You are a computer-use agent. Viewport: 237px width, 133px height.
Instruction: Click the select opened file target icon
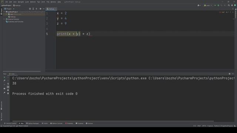[30, 9]
